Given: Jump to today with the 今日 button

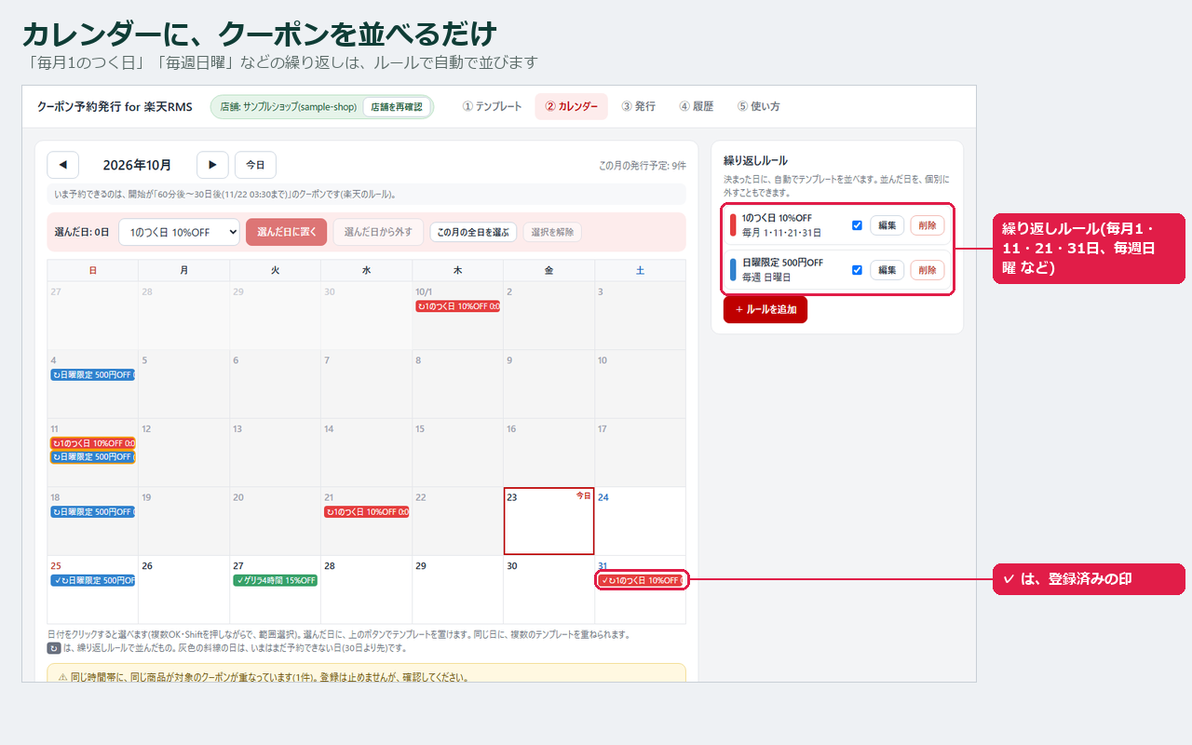Looking at the screenshot, I should (x=255, y=165).
